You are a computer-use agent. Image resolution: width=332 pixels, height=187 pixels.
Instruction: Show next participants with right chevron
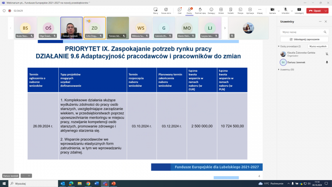[x=225, y=28]
